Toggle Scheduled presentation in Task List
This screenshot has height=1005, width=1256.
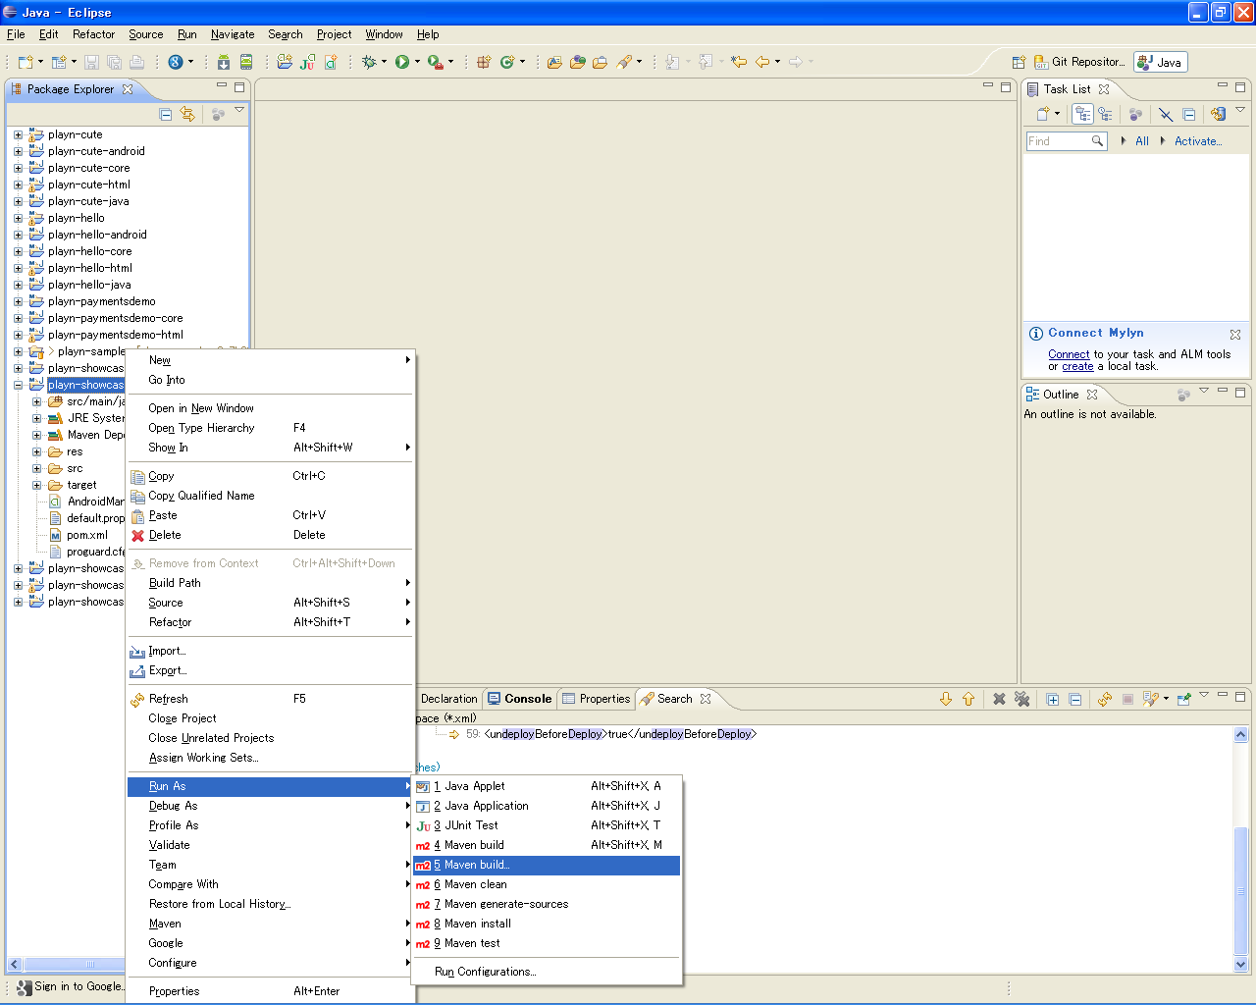click(1105, 114)
